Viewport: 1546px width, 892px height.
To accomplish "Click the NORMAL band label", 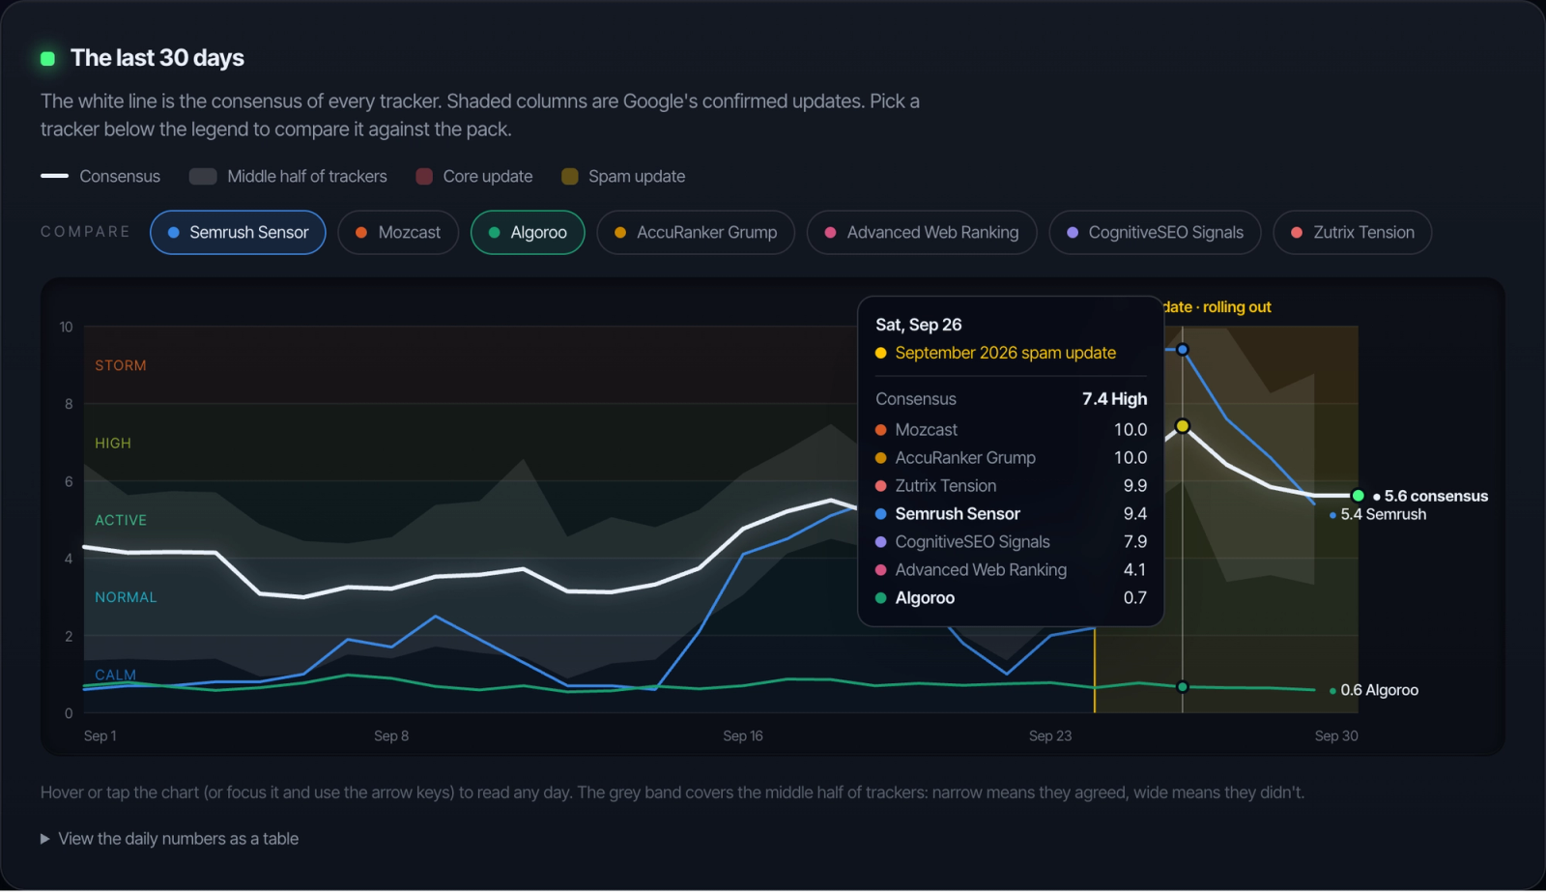I will coord(126,597).
